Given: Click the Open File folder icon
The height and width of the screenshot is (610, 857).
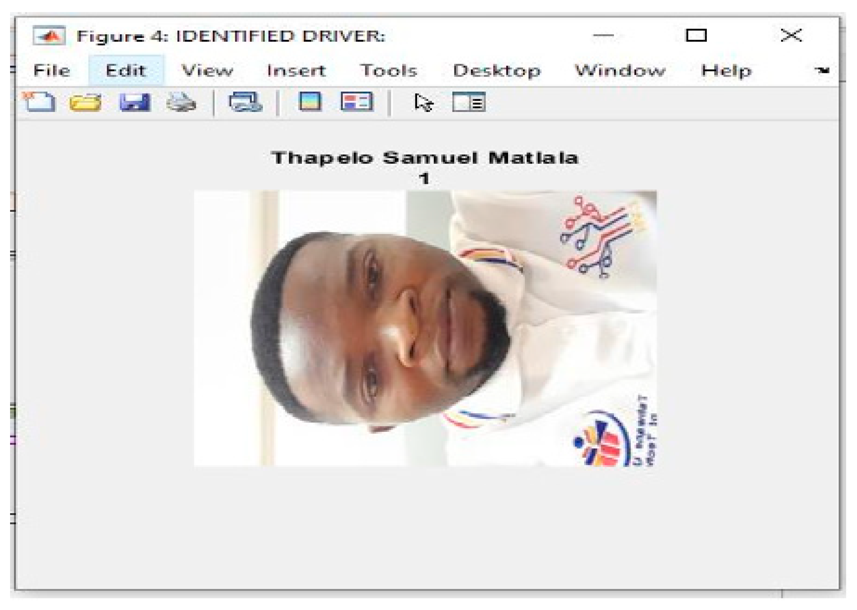Looking at the screenshot, I should coord(85,102).
